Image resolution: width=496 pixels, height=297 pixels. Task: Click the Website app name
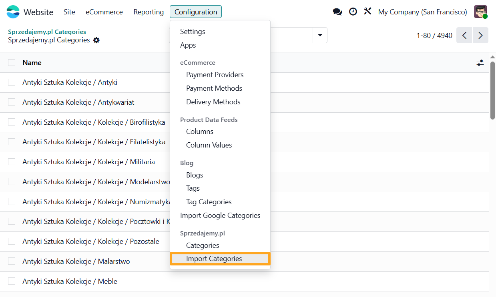click(38, 12)
